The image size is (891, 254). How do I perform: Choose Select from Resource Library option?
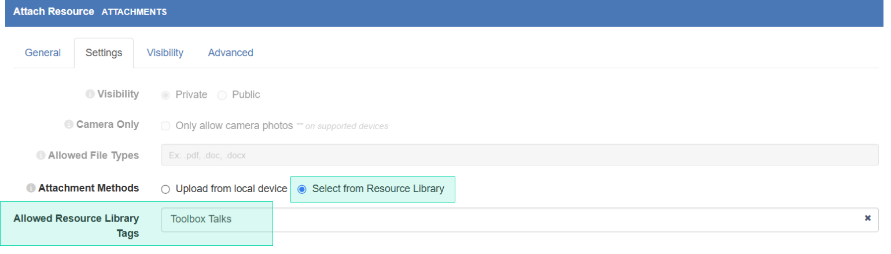click(x=301, y=189)
